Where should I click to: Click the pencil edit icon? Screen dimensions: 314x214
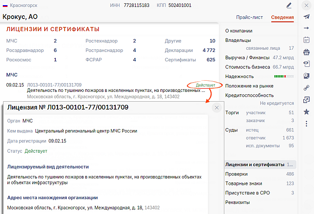[289, 6]
